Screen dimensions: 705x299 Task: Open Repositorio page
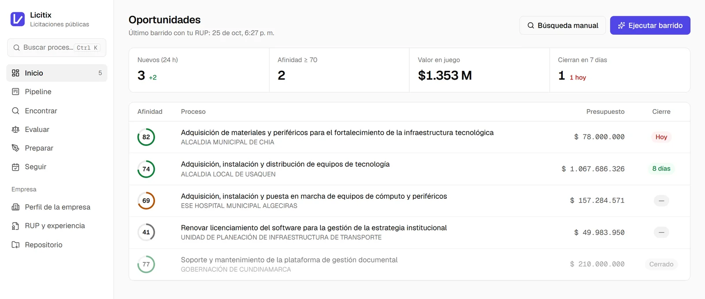(x=57, y=244)
